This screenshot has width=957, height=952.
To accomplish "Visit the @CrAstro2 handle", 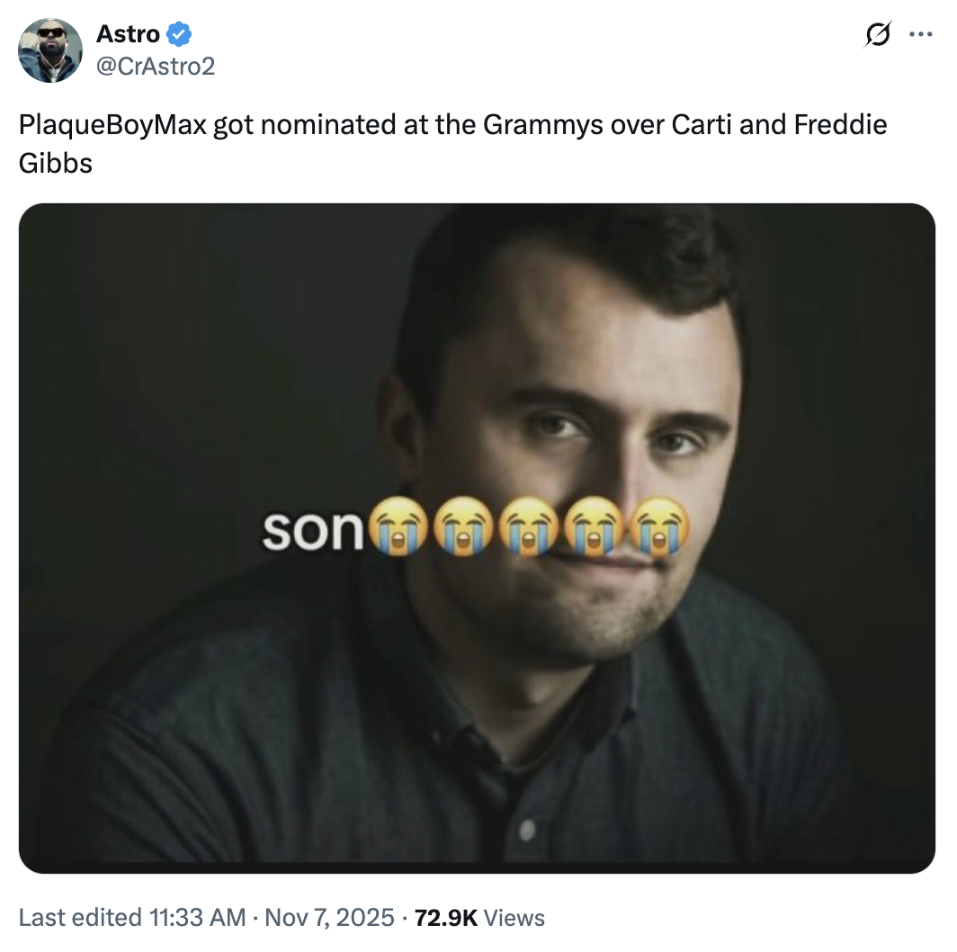I will coord(155,65).
